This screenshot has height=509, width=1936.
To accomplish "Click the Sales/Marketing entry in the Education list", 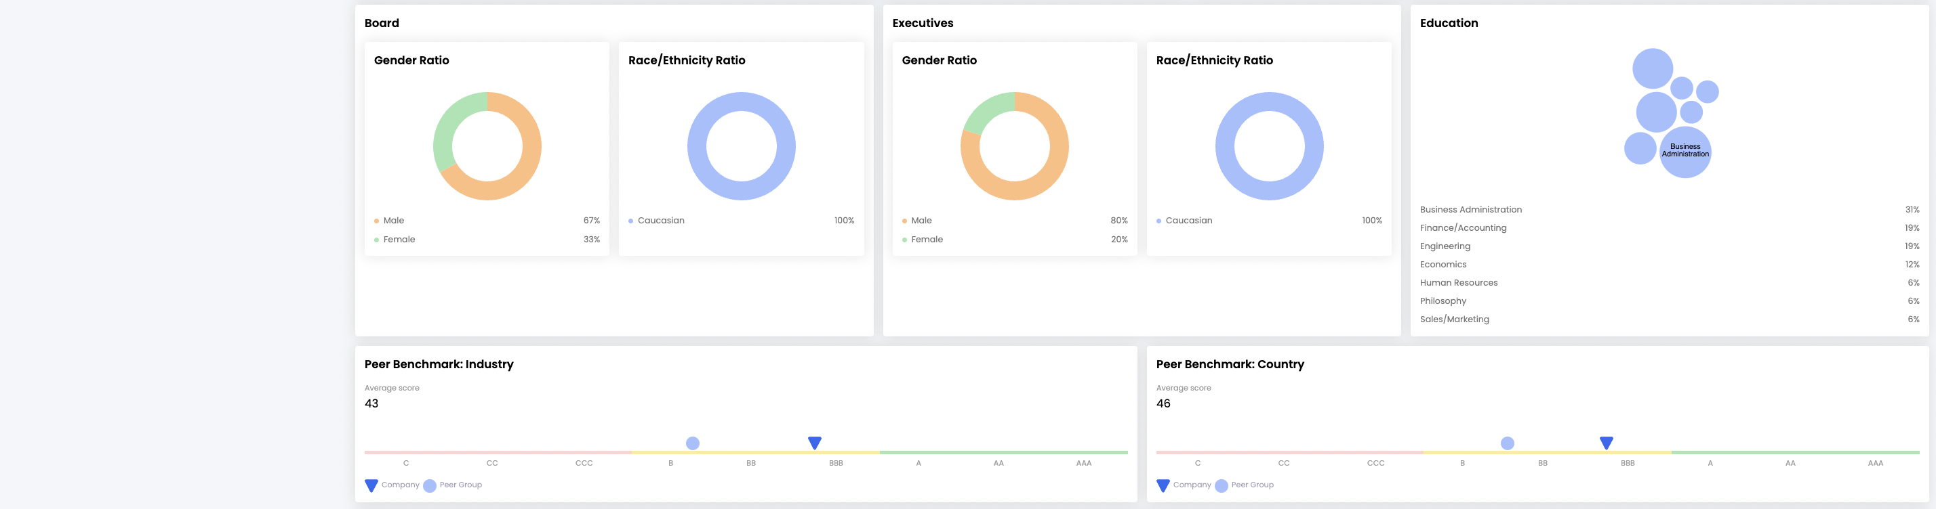I will [x=1453, y=319].
